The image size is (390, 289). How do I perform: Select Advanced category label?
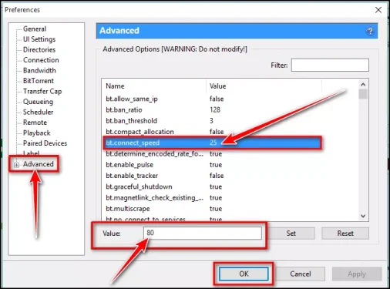(39, 164)
